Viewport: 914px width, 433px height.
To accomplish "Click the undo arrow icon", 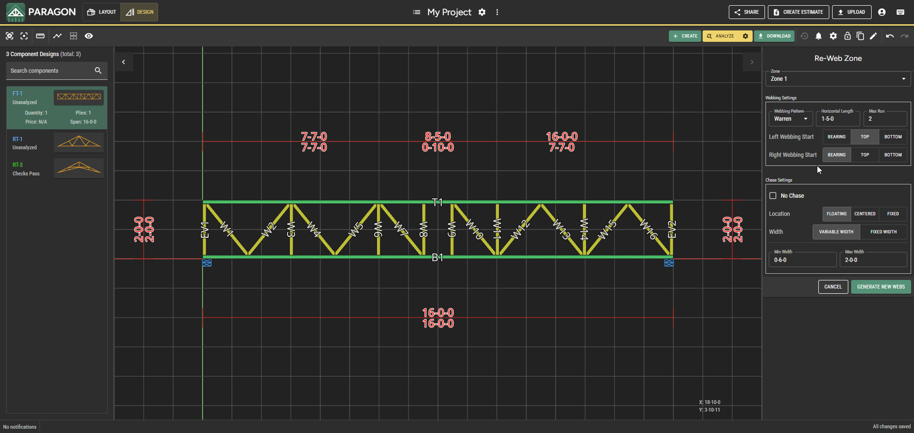I will (x=890, y=36).
